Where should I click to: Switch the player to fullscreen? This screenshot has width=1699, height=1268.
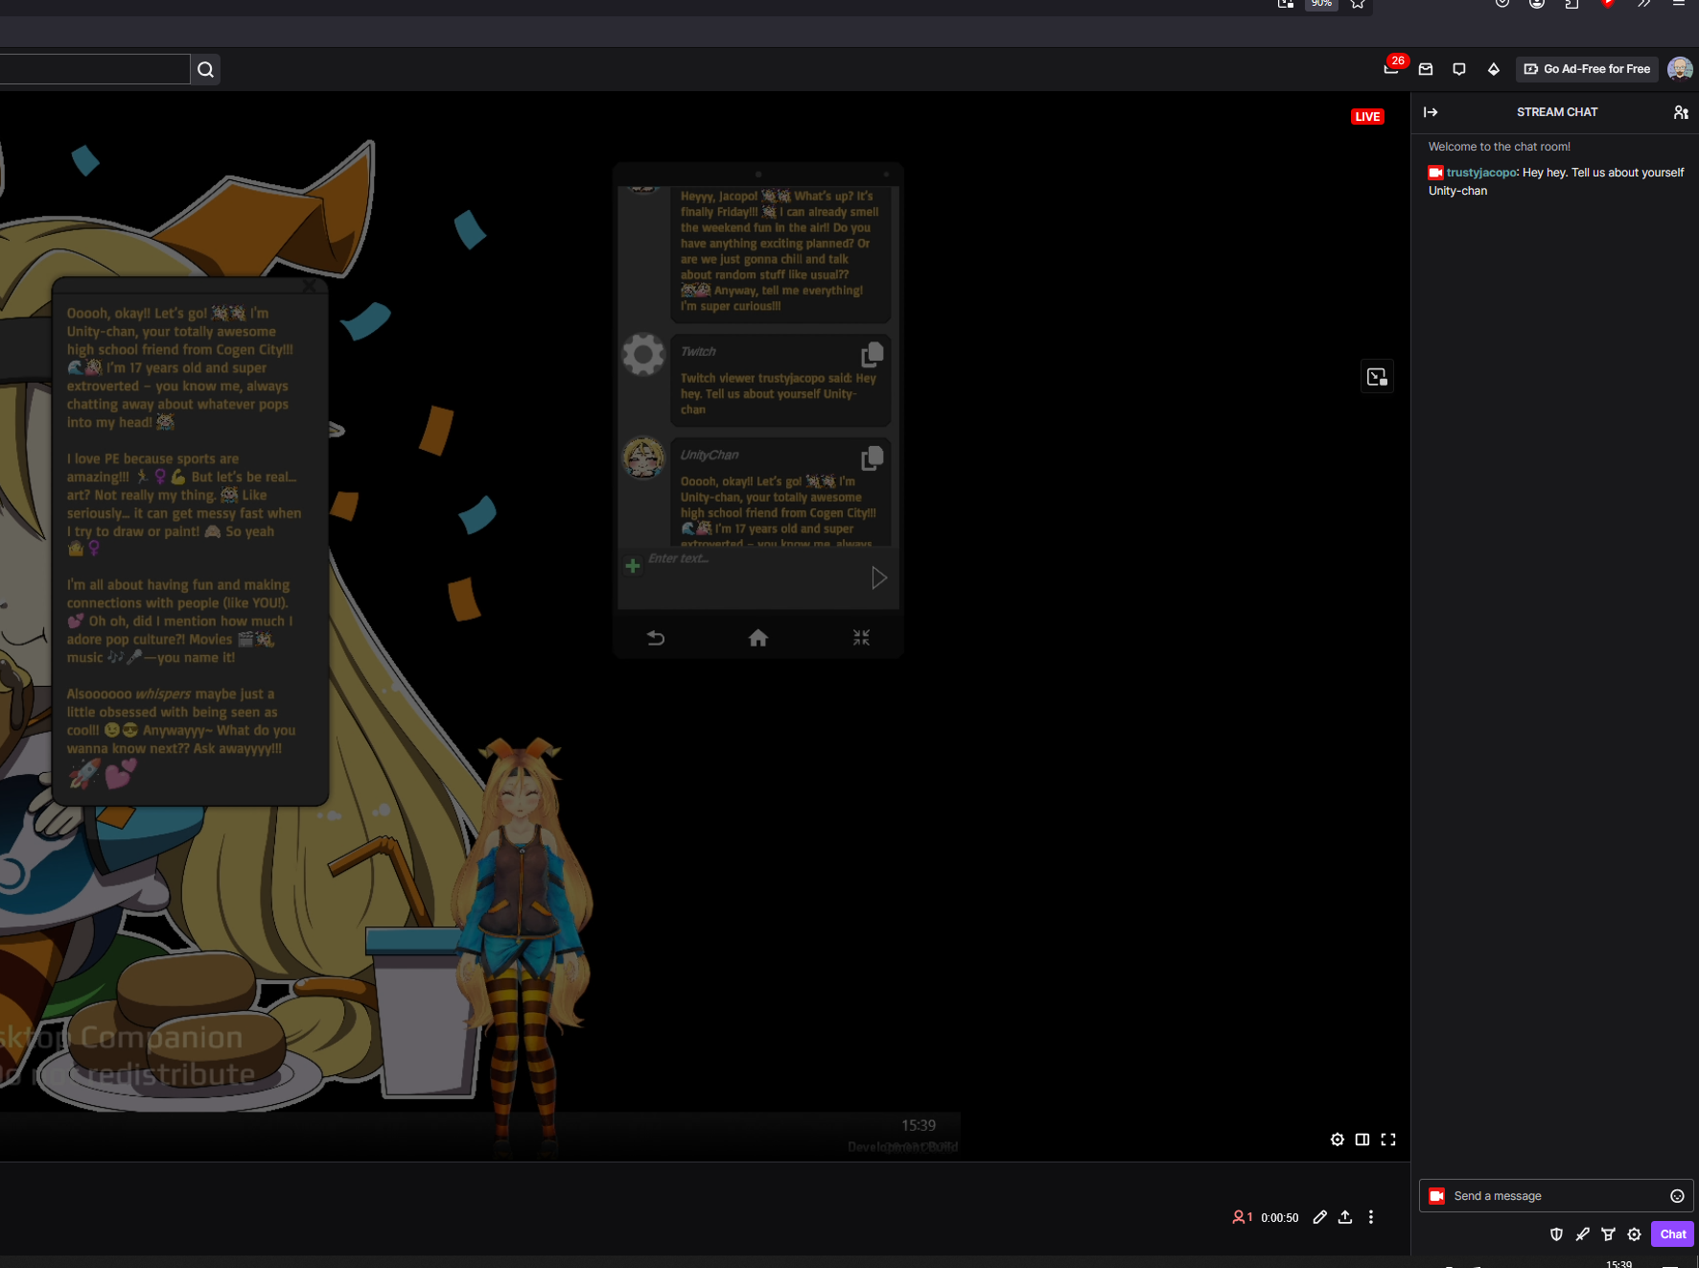(x=1388, y=1139)
